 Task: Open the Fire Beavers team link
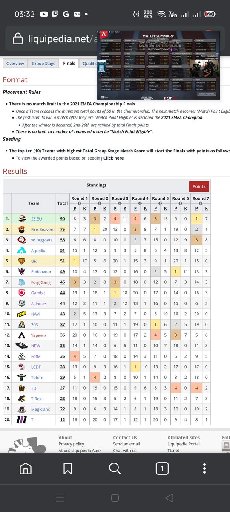pos(43,229)
